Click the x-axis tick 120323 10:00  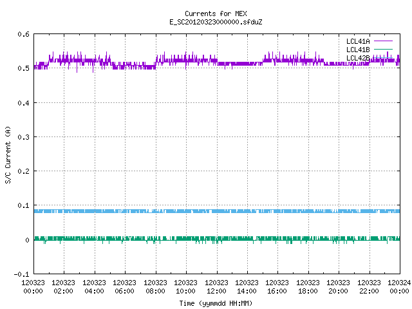pos(185,286)
